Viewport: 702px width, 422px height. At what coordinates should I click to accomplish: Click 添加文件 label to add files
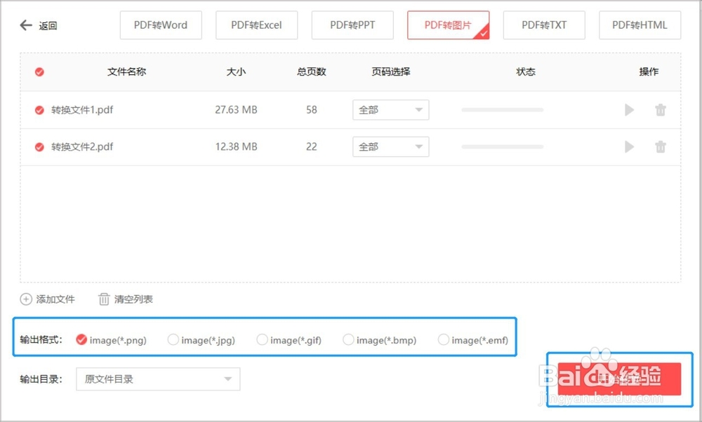coord(55,299)
